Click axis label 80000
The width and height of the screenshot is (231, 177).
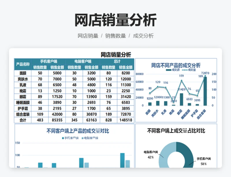(x=139, y=74)
